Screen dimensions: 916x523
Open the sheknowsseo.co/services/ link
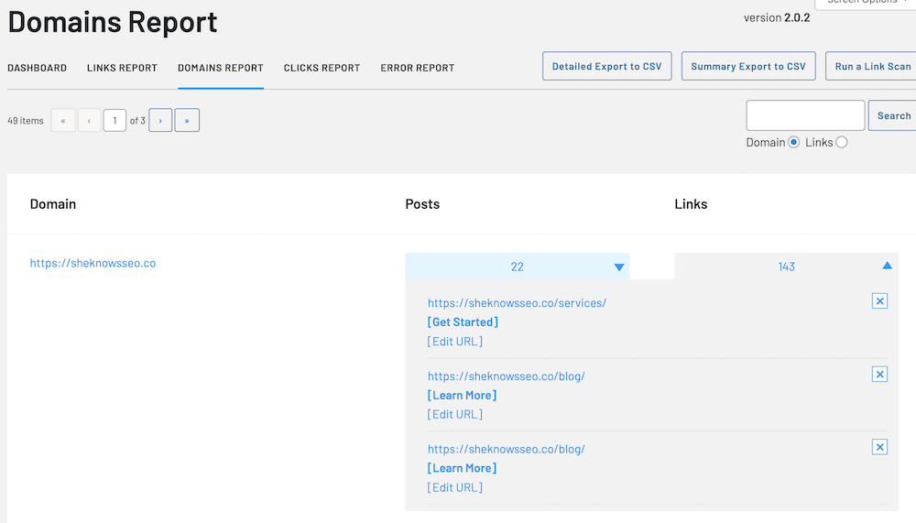coord(517,302)
